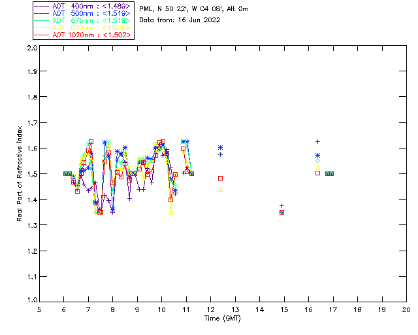
Task: Click the yellow triangle marker near hour 16.4
Action: (x=317, y=167)
